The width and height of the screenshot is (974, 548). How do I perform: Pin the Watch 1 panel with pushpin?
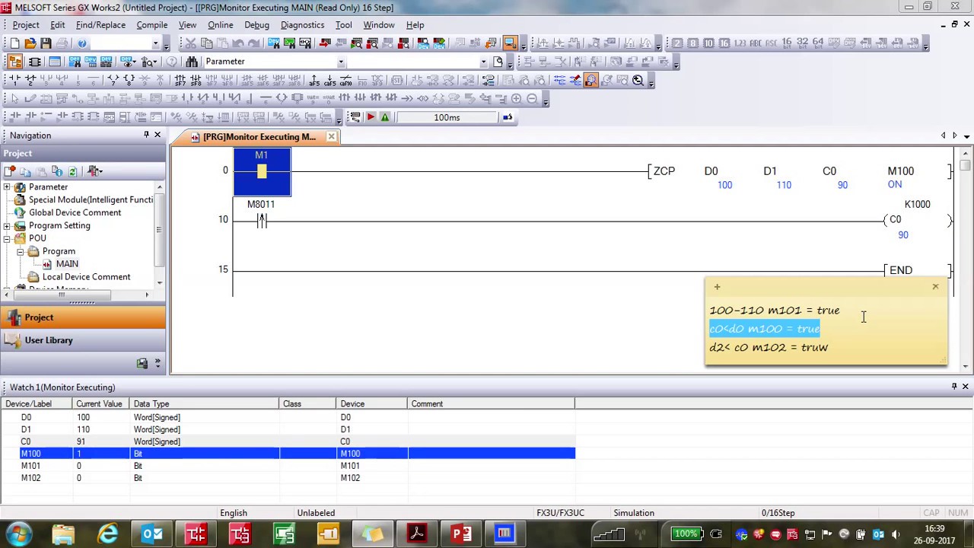click(x=954, y=387)
